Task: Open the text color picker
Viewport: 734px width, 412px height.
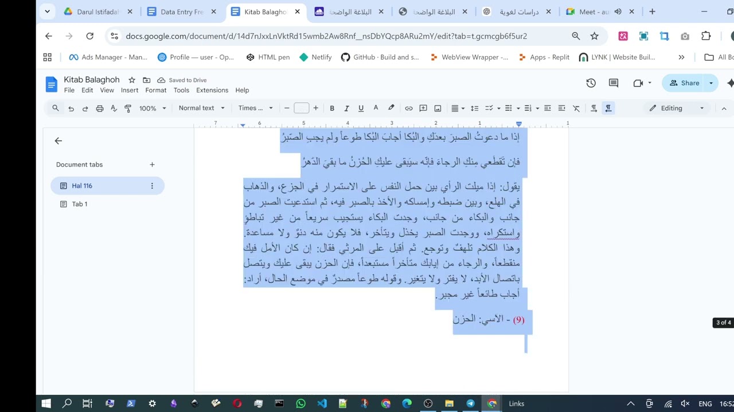Action: 376,108
